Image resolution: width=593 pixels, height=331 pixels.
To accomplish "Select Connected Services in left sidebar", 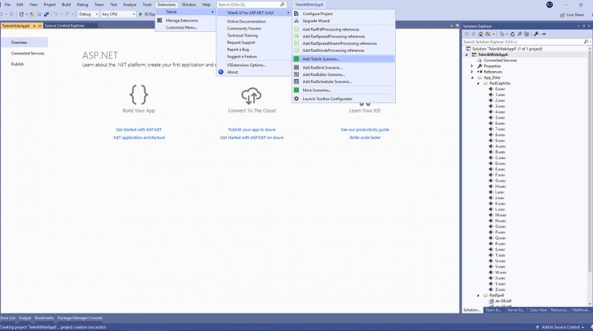I will (x=27, y=54).
